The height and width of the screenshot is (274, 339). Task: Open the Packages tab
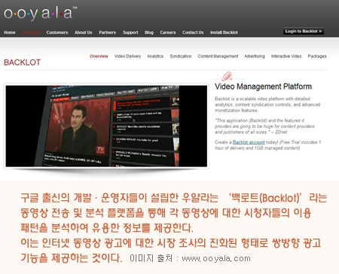[317, 56]
